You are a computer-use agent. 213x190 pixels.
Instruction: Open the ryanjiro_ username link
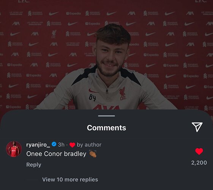(x=38, y=145)
